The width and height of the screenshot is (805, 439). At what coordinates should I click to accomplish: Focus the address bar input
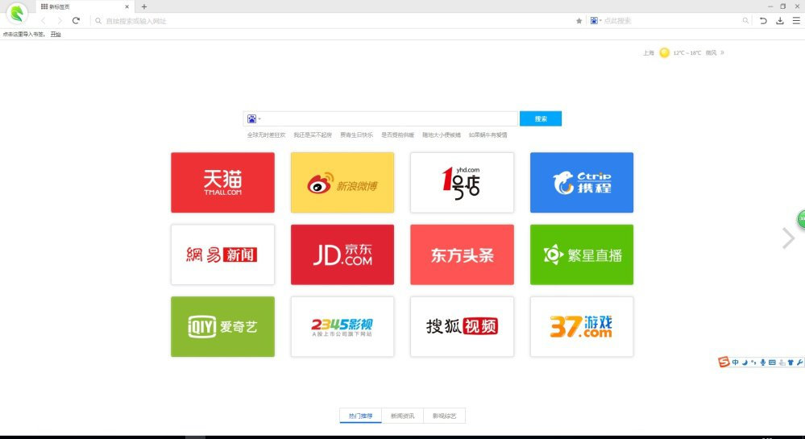coord(334,20)
